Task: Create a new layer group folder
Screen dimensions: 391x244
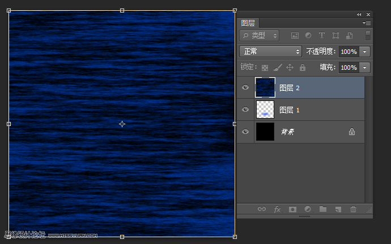Action: (323, 209)
